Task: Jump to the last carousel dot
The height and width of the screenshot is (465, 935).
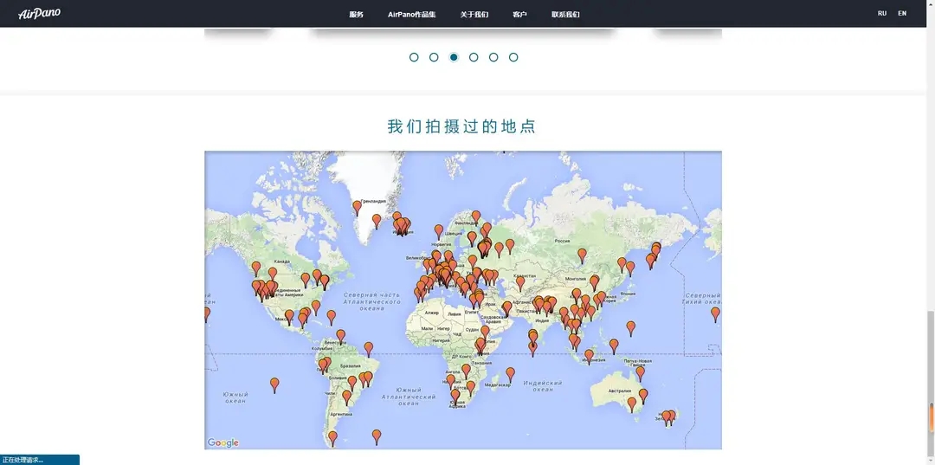Action: click(513, 57)
